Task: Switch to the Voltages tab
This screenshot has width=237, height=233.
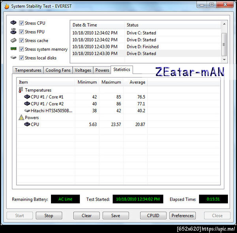Action: (83, 70)
